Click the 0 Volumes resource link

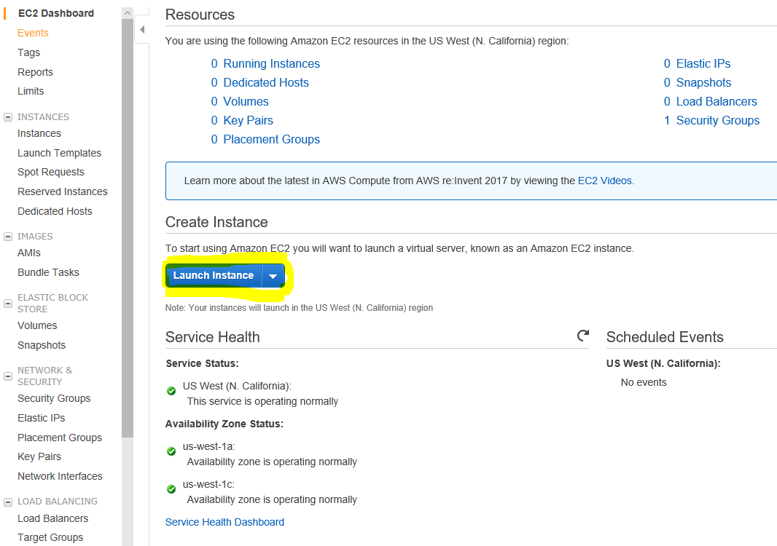(x=239, y=101)
